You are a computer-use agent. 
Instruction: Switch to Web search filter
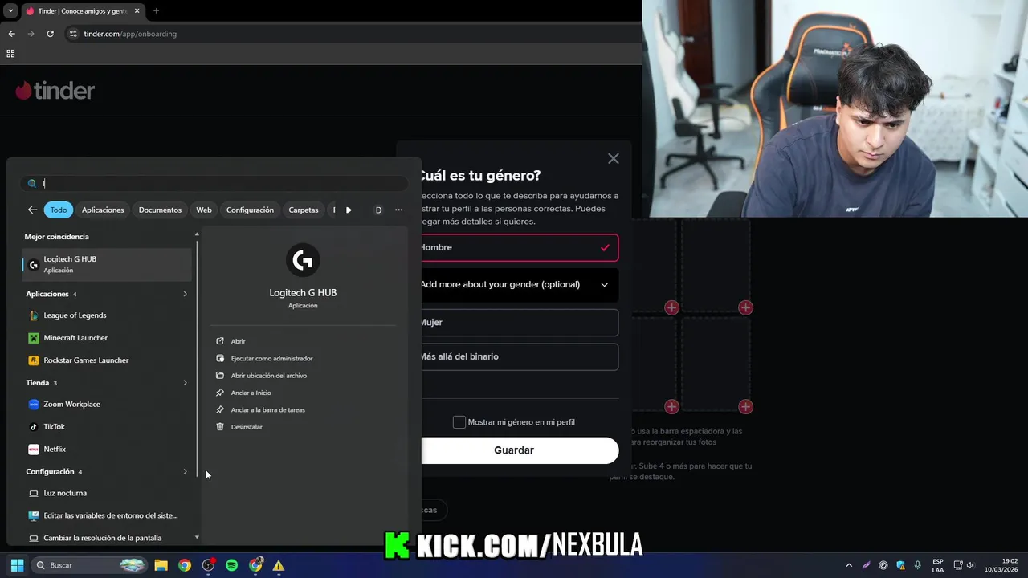click(204, 210)
